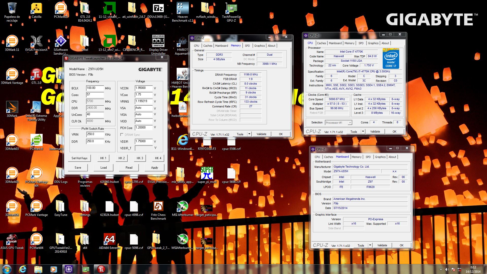The height and width of the screenshot is (274, 487).
Task: Open the PCMark05 desktop shortcut
Action: coord(61,10)
